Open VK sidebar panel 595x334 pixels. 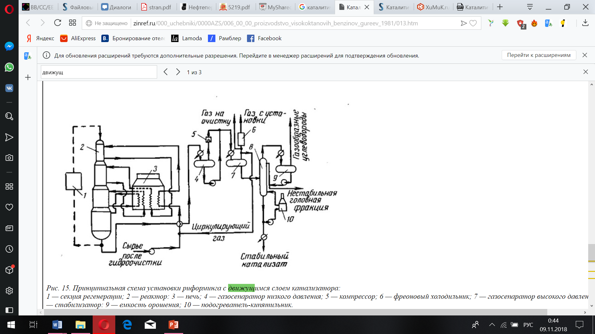coord(9,88)
